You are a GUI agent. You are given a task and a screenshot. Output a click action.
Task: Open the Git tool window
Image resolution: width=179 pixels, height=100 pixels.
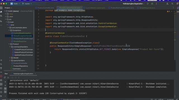pyautogui.click(x=1, y=96)
